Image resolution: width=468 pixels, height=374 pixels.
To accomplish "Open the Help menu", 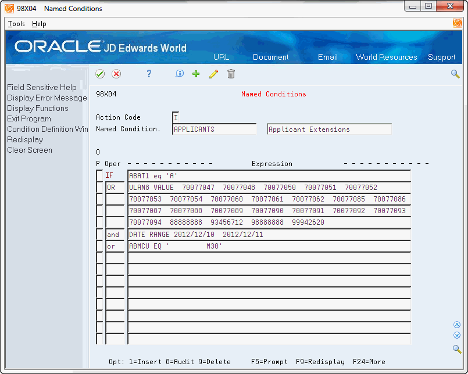I will [x=39, y=24].
